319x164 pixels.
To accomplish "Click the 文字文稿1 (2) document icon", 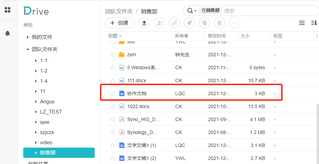I will (122, 158).
